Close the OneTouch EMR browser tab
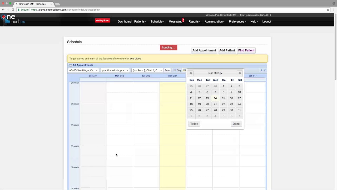This screenshot has width=337, height=190. coord(51,4)
